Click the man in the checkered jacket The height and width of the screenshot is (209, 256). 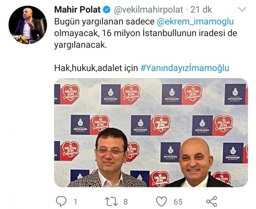(x=109, y=158)
